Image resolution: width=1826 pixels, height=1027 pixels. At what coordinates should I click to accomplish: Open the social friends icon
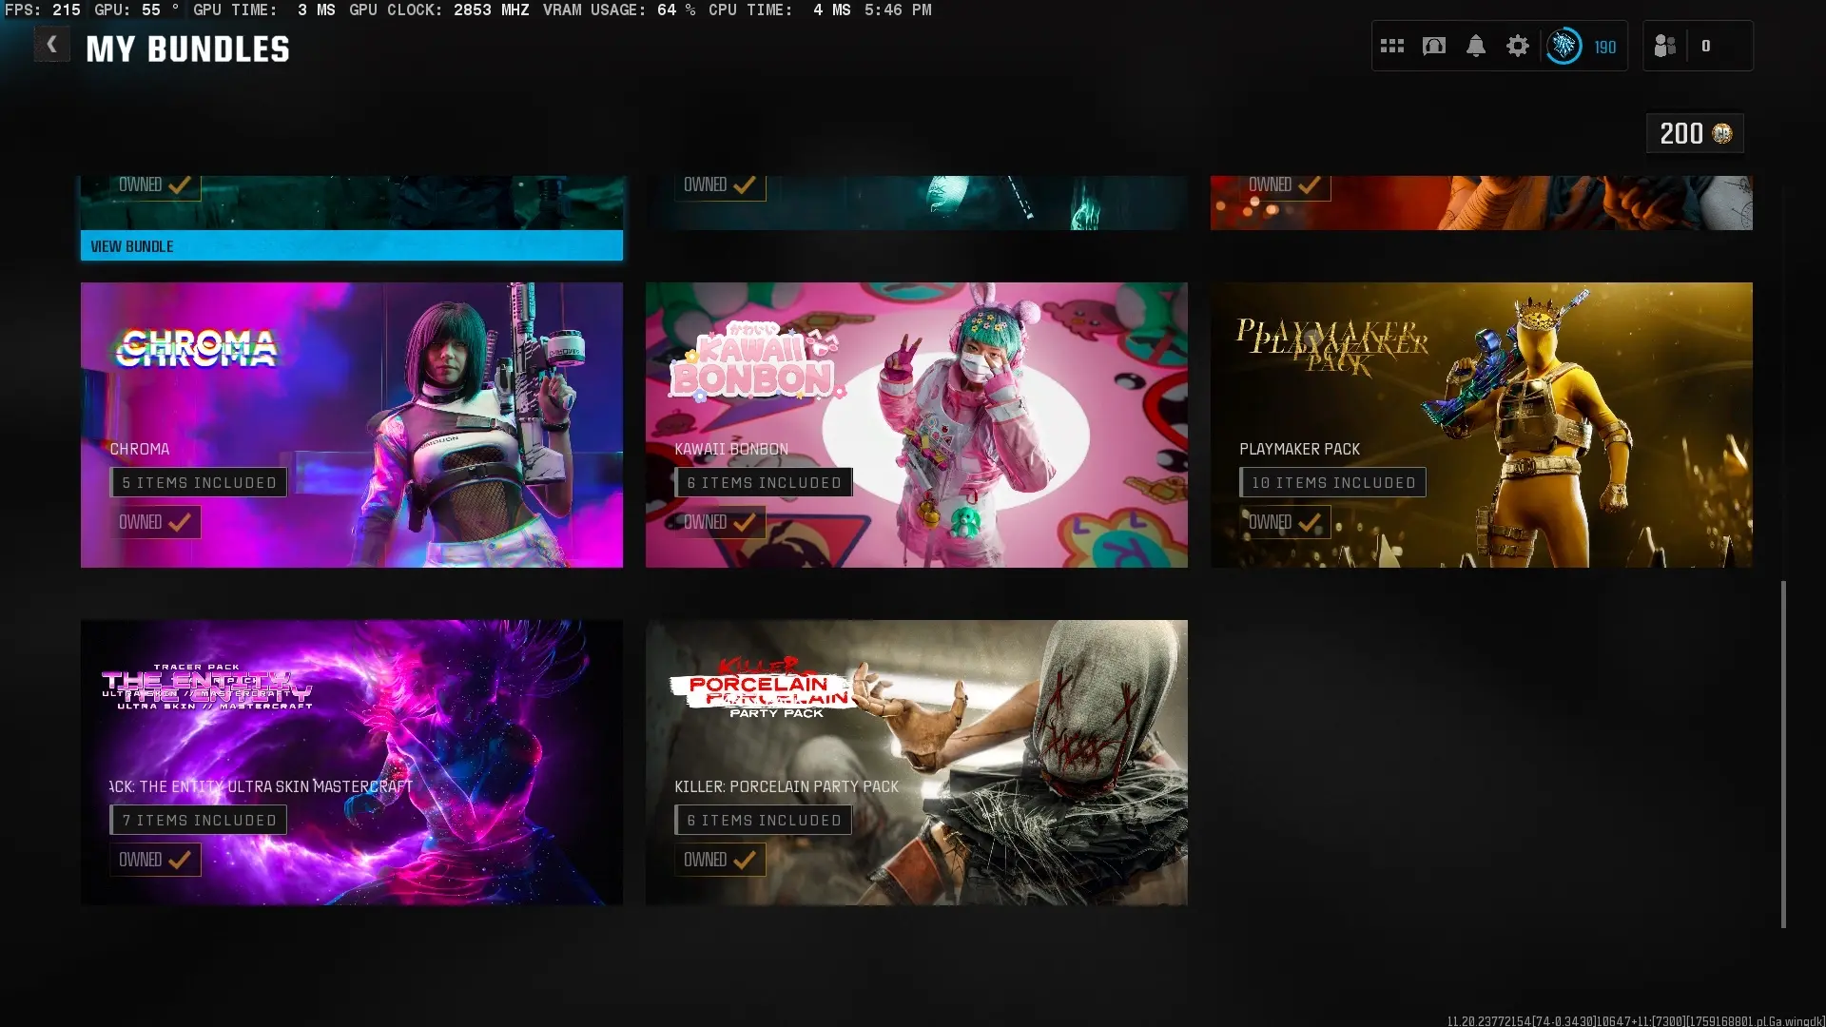click(x=1665, y=46)
